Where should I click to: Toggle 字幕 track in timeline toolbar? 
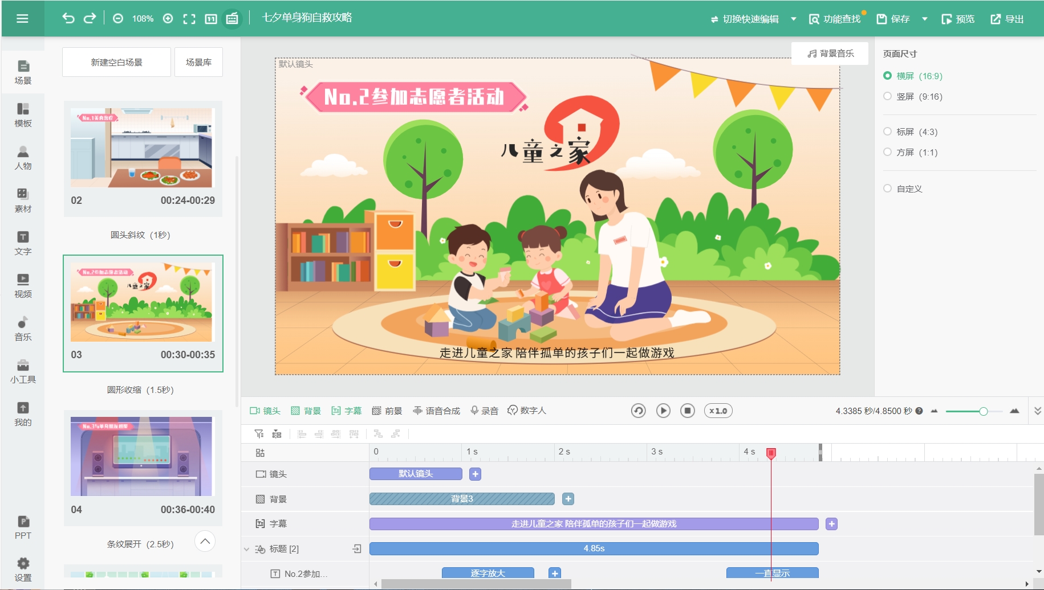tap(347, 411)
